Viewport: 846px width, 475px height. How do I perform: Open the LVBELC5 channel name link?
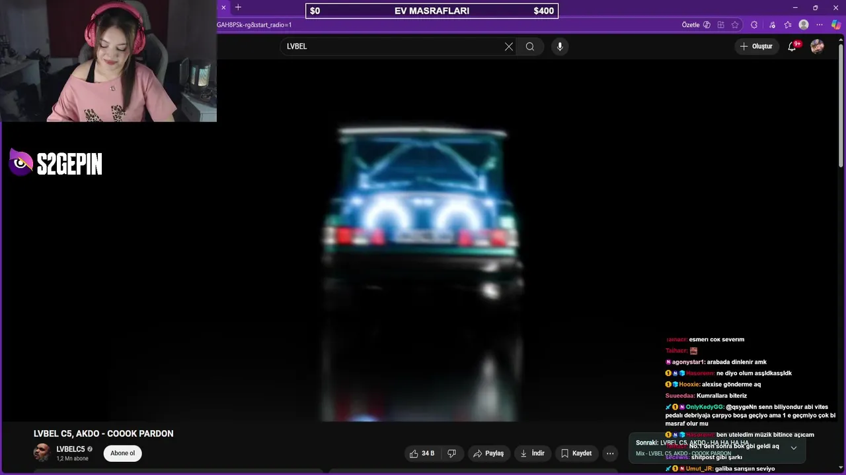71,449
